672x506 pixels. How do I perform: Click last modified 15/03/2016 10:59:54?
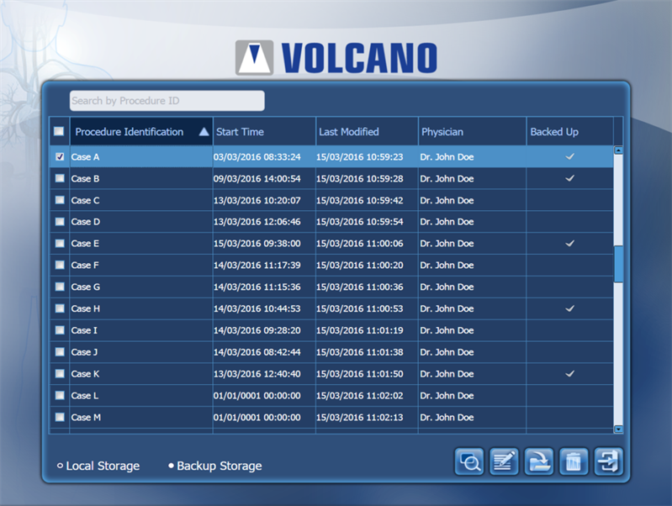[x=360, y=222]
